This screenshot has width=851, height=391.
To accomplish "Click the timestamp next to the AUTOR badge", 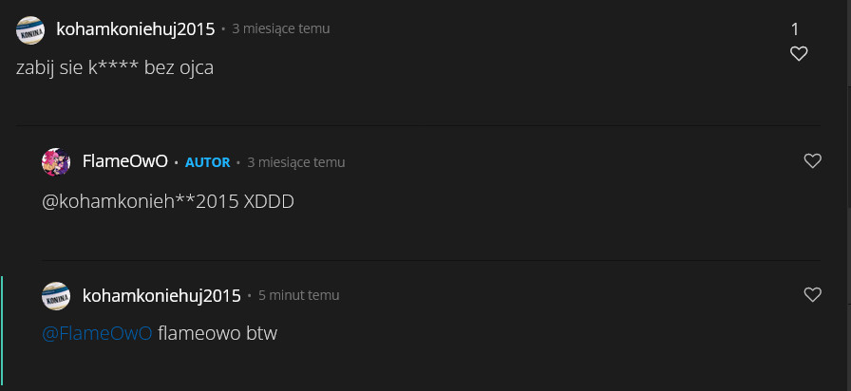I will 295,162.
